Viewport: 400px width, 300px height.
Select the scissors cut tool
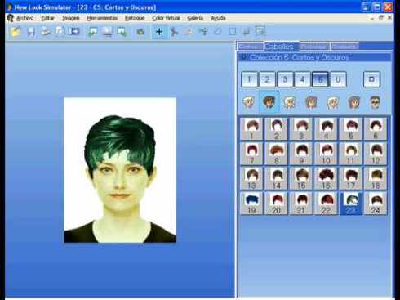[x=174, y=32]
